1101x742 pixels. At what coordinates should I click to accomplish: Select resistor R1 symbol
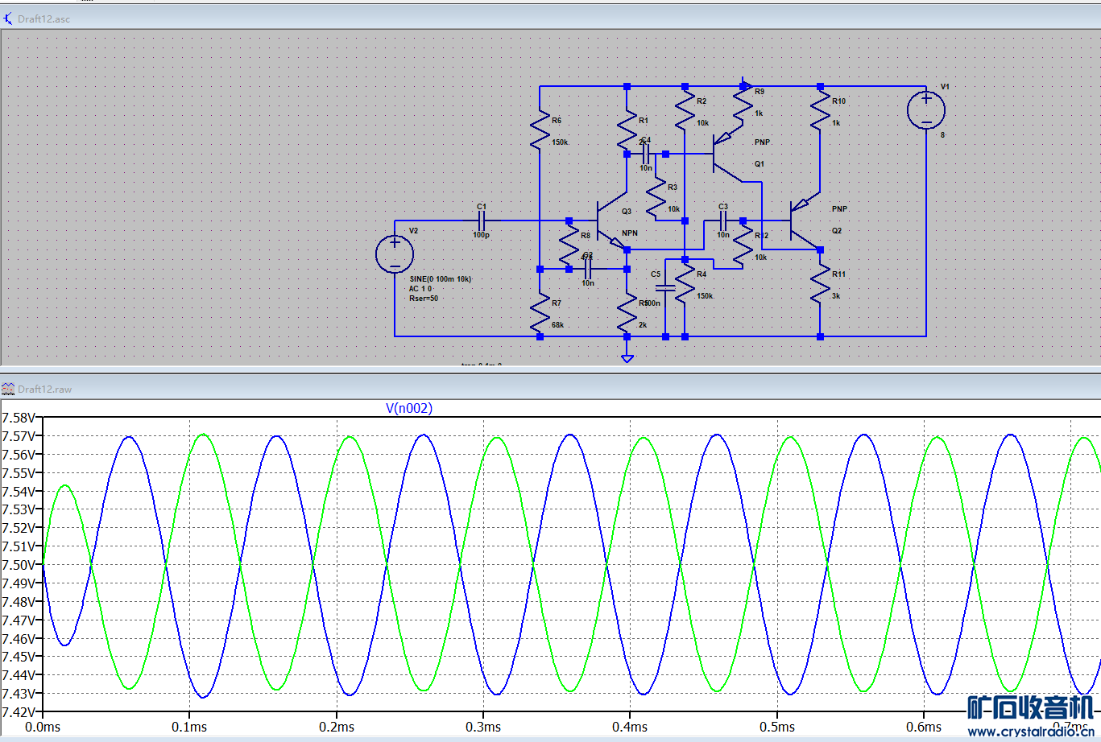click(x=627, y=129)
